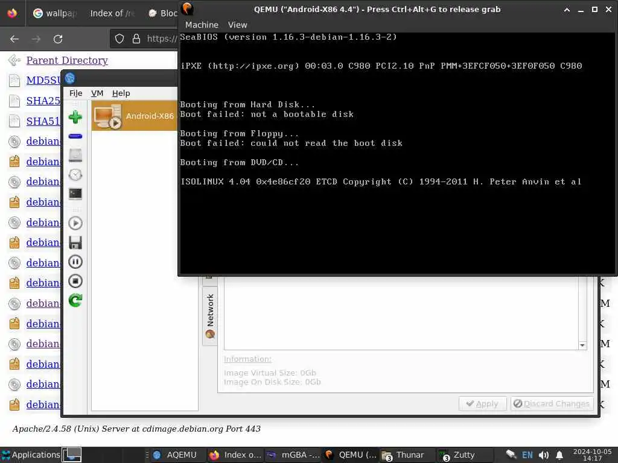Switch to the 'Bloc' Firefox tab

tap(162, 13)
